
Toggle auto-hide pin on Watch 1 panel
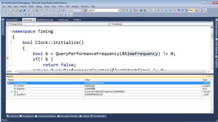click(x=209, y=76)
